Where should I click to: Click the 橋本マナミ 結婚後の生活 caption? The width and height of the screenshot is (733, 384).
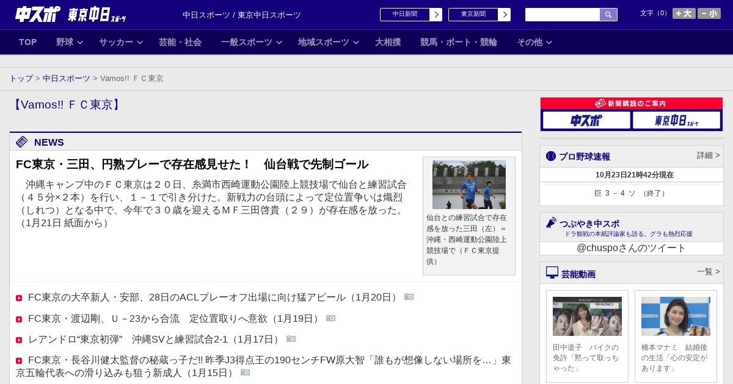(x=676, y=358)
